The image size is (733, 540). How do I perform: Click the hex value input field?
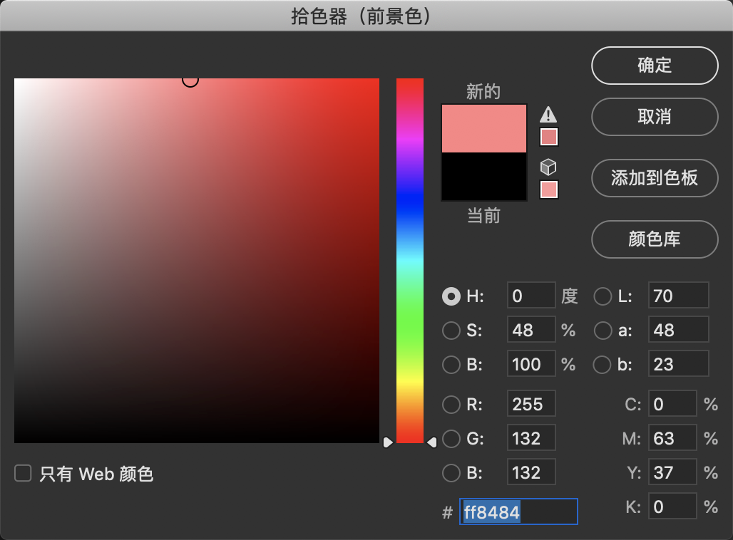click(x=518, y=511)
